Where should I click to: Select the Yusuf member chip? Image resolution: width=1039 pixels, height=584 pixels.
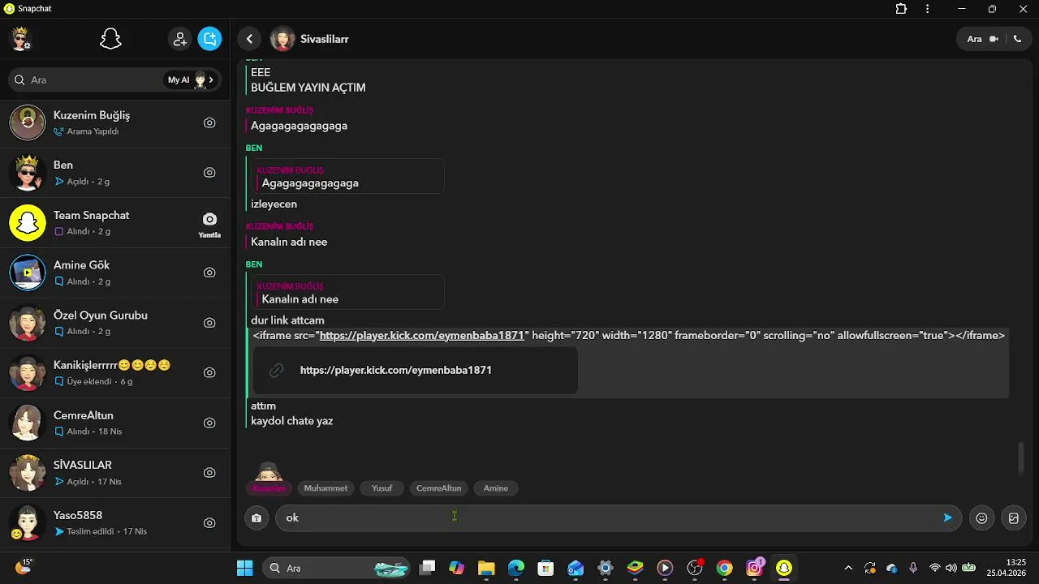(x=382, y=488)
